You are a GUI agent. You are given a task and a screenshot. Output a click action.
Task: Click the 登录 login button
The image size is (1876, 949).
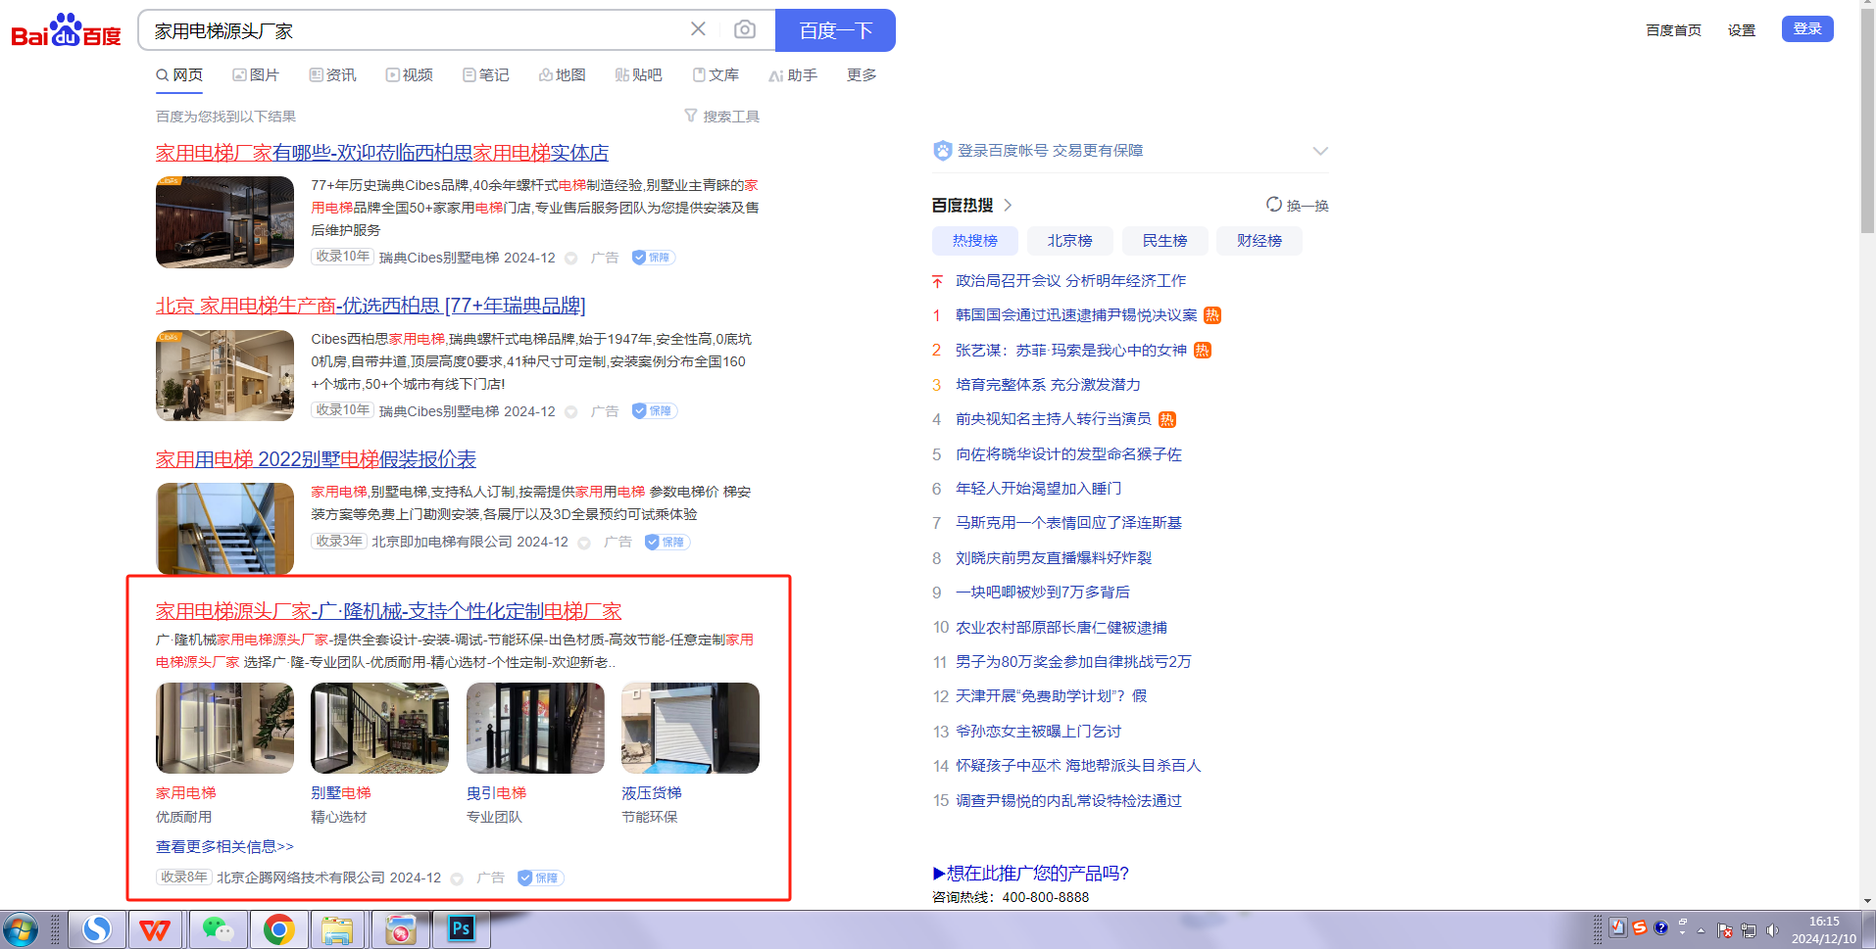click(x=1806, y=29)
